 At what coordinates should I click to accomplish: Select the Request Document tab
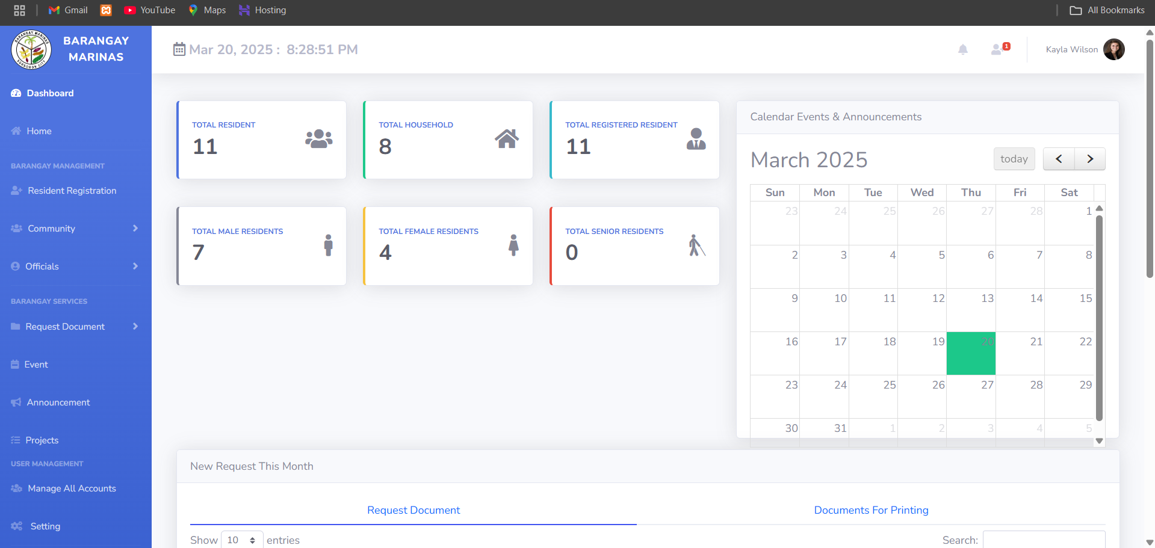[413, 510]
